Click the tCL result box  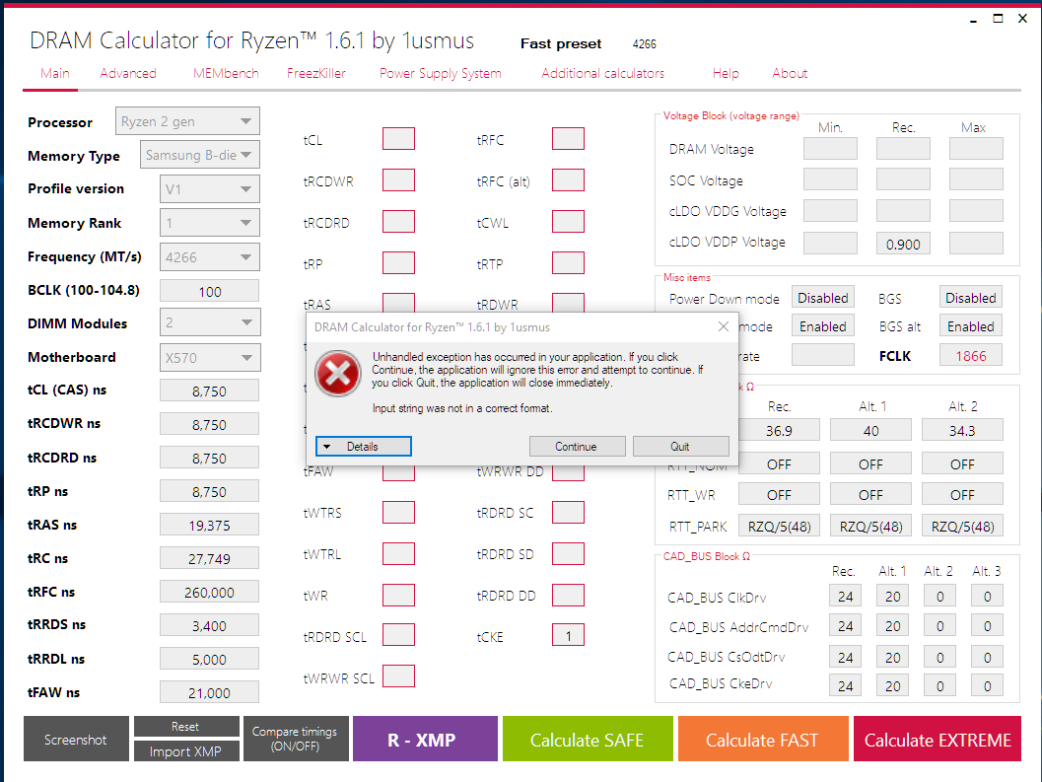(398, 139)
